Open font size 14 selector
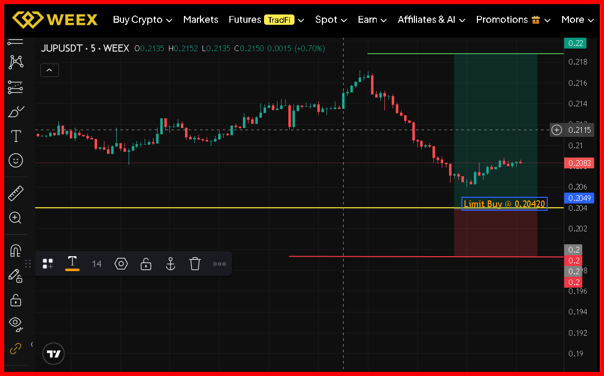 97,264
